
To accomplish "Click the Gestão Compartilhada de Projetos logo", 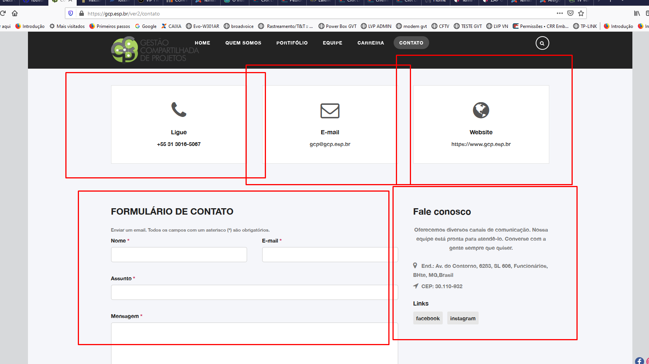I will pos(155,50).
